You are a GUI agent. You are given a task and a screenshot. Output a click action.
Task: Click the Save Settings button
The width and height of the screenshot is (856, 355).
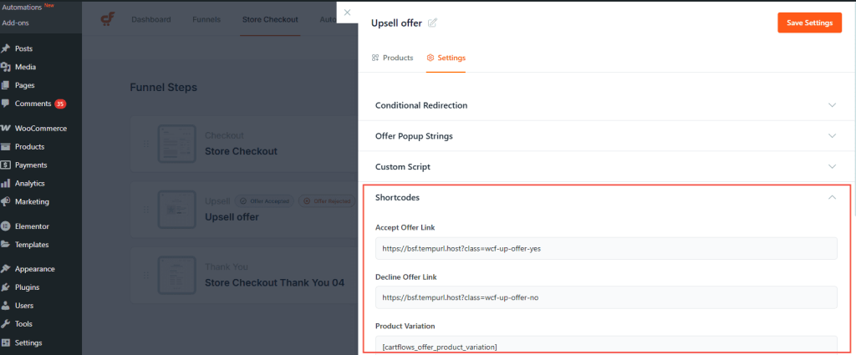809,23
